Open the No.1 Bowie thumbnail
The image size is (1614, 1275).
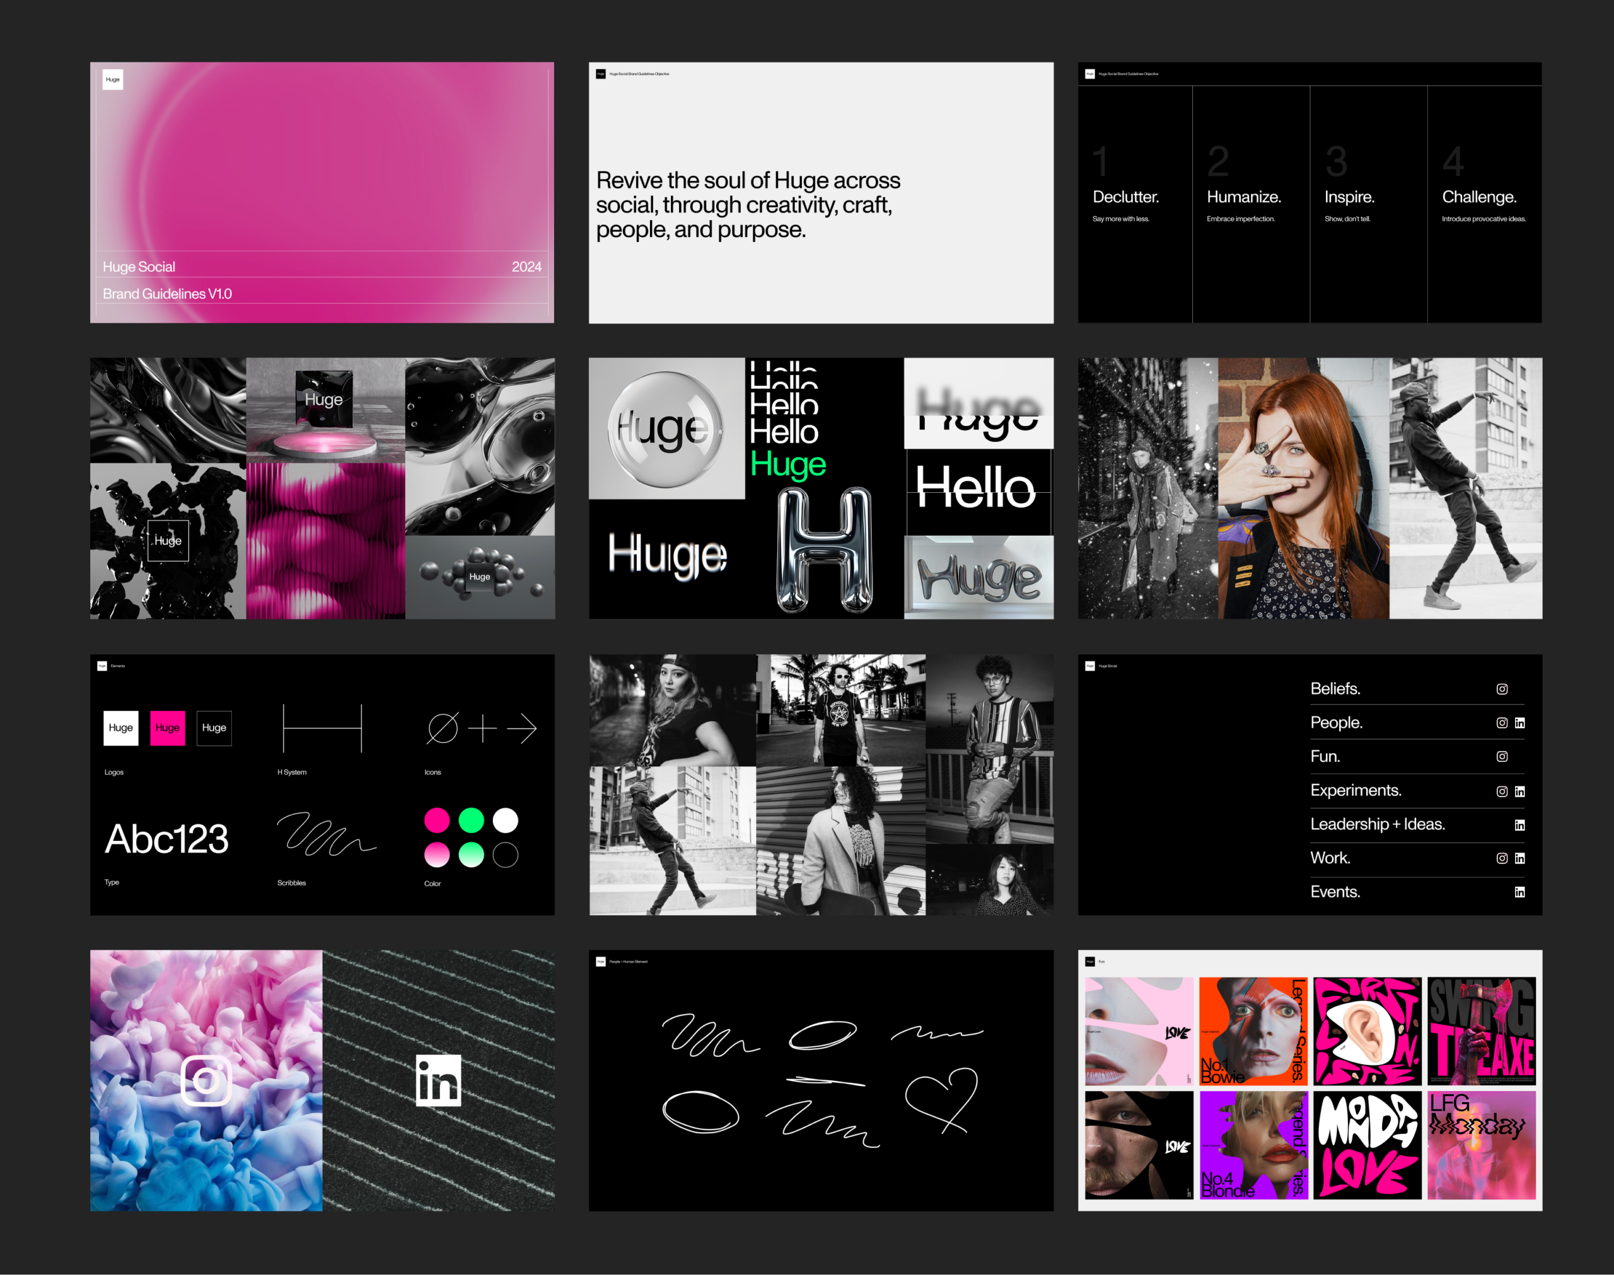(1253, 1031)
